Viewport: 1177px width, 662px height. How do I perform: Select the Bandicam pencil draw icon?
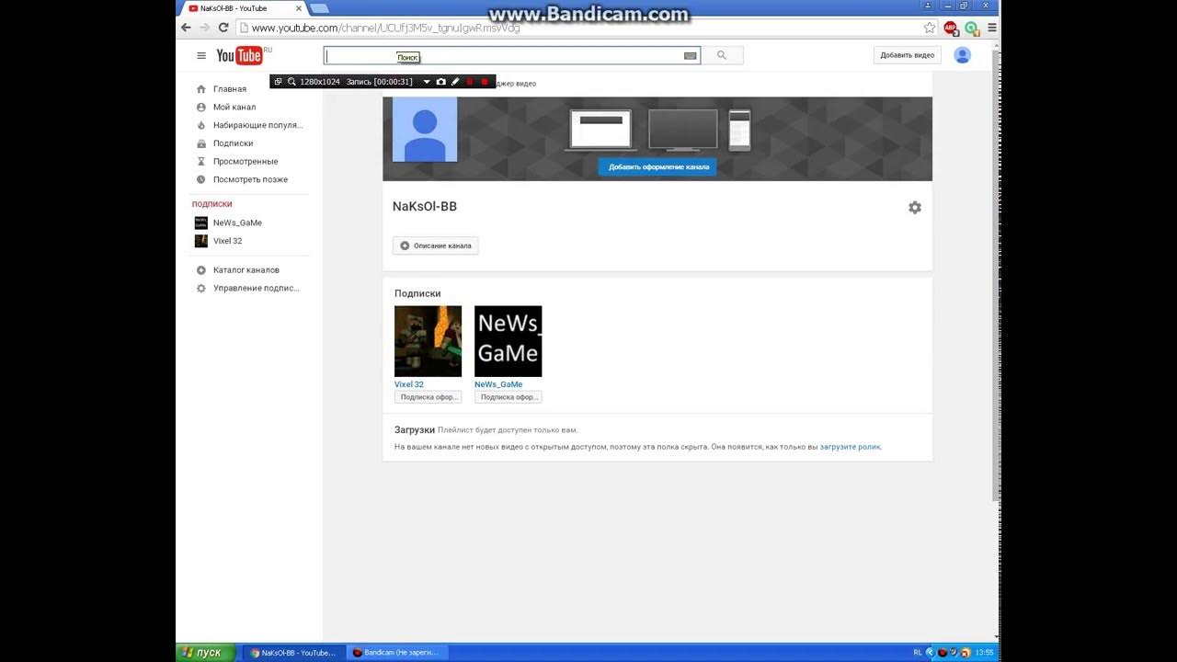455,82
